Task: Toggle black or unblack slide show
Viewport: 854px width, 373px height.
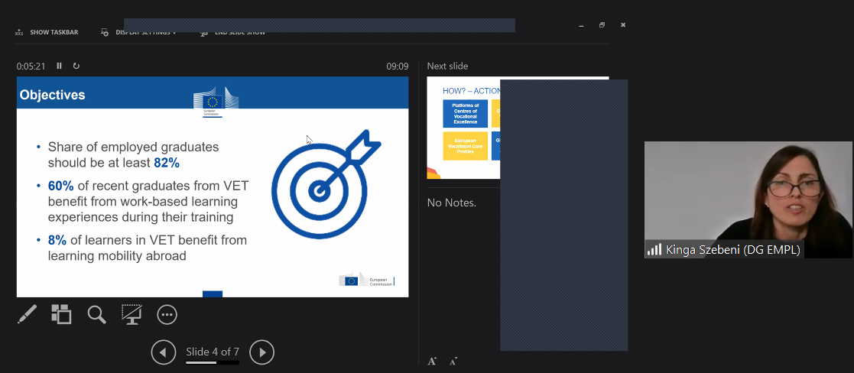Action: click(132, 314)
